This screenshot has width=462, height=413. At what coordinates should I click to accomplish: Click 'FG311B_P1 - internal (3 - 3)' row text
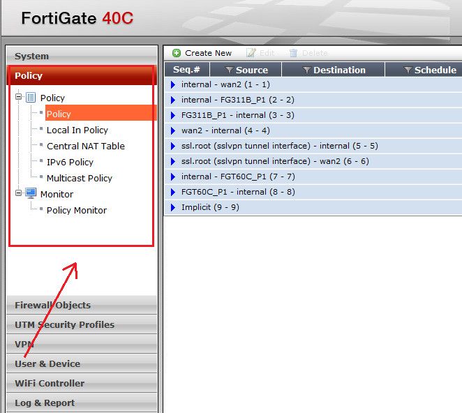pyautogui.click(x=238, y=115)
